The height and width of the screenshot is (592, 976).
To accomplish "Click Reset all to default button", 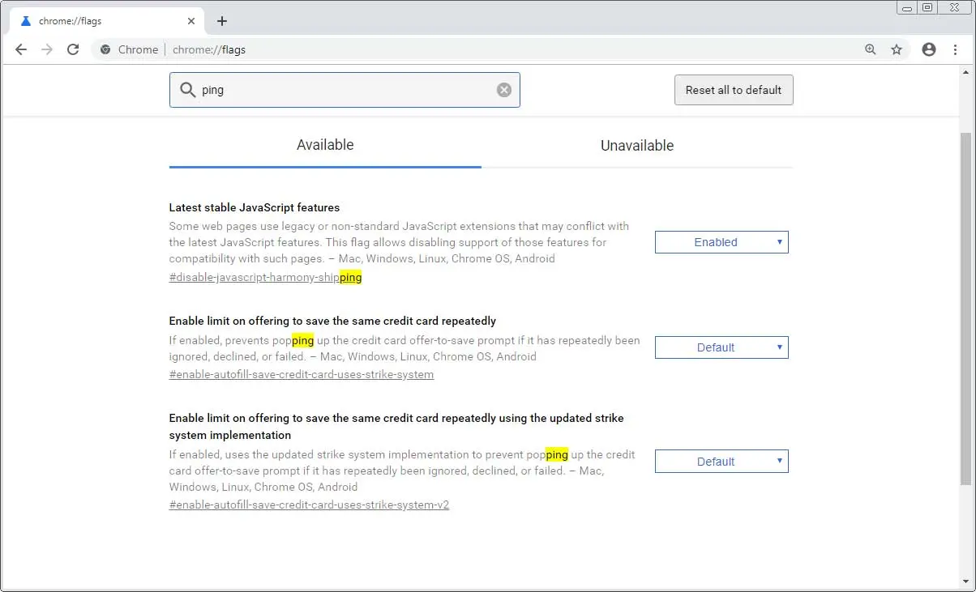I will [x=734, y=90].
